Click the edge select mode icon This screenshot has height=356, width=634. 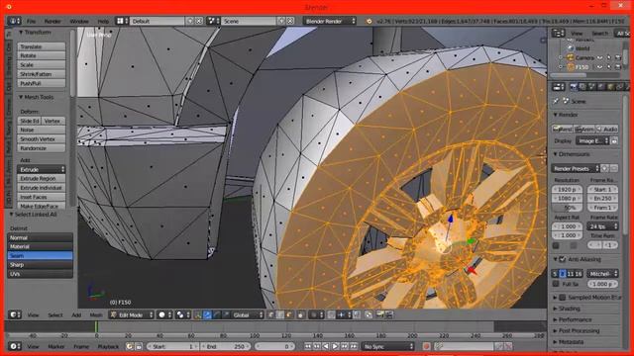point(280,314)
